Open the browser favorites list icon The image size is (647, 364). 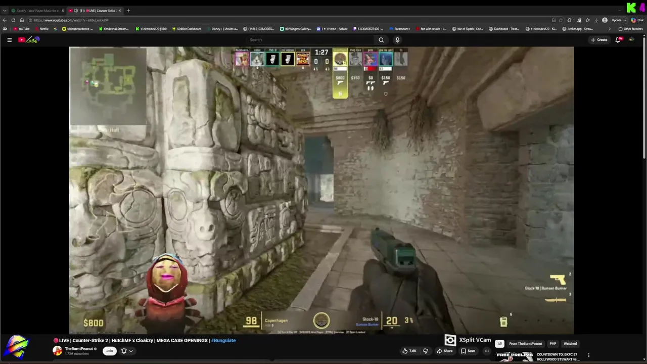587,20
